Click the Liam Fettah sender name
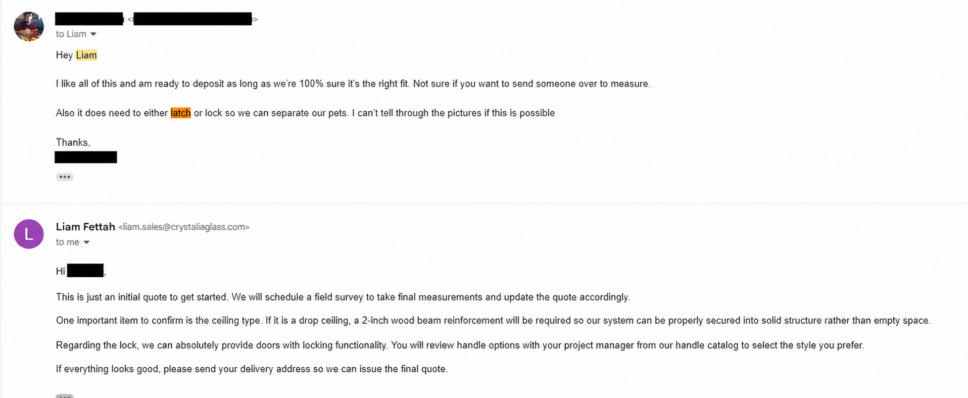 pos(85,227)
